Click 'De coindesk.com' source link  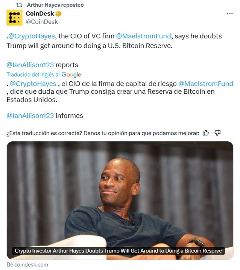27,265
